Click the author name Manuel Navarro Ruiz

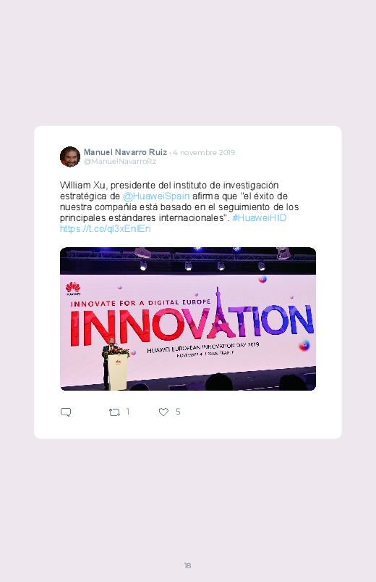[x=125, y=152]
